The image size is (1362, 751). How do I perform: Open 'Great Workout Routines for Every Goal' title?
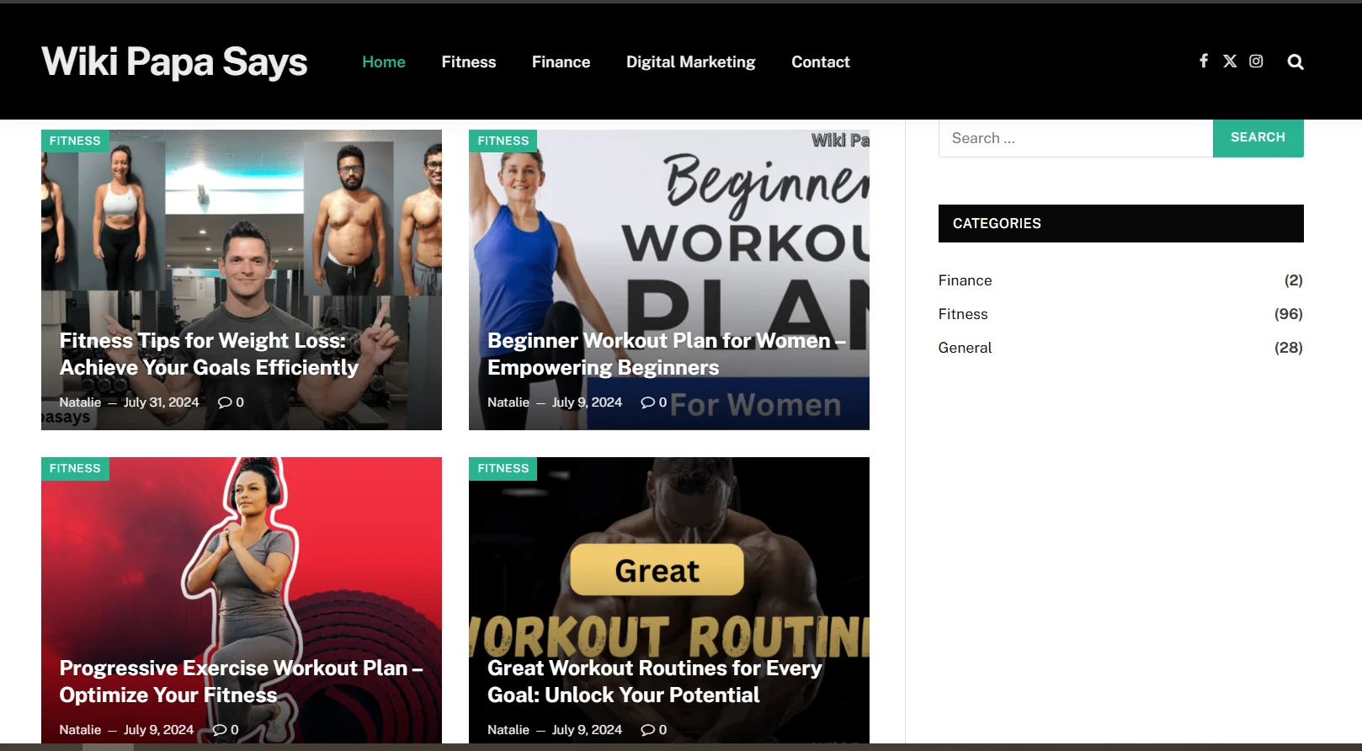[654, 681]
